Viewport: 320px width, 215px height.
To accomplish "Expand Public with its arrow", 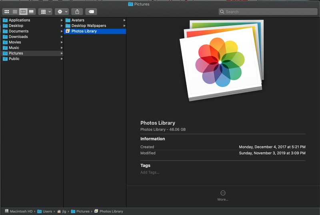I will tap(62, 59).
